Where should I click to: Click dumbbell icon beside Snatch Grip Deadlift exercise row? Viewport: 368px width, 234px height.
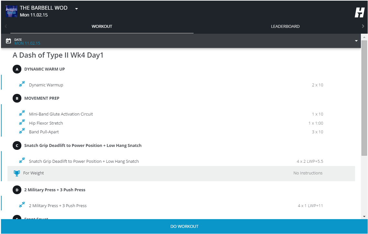coord(22,160)
